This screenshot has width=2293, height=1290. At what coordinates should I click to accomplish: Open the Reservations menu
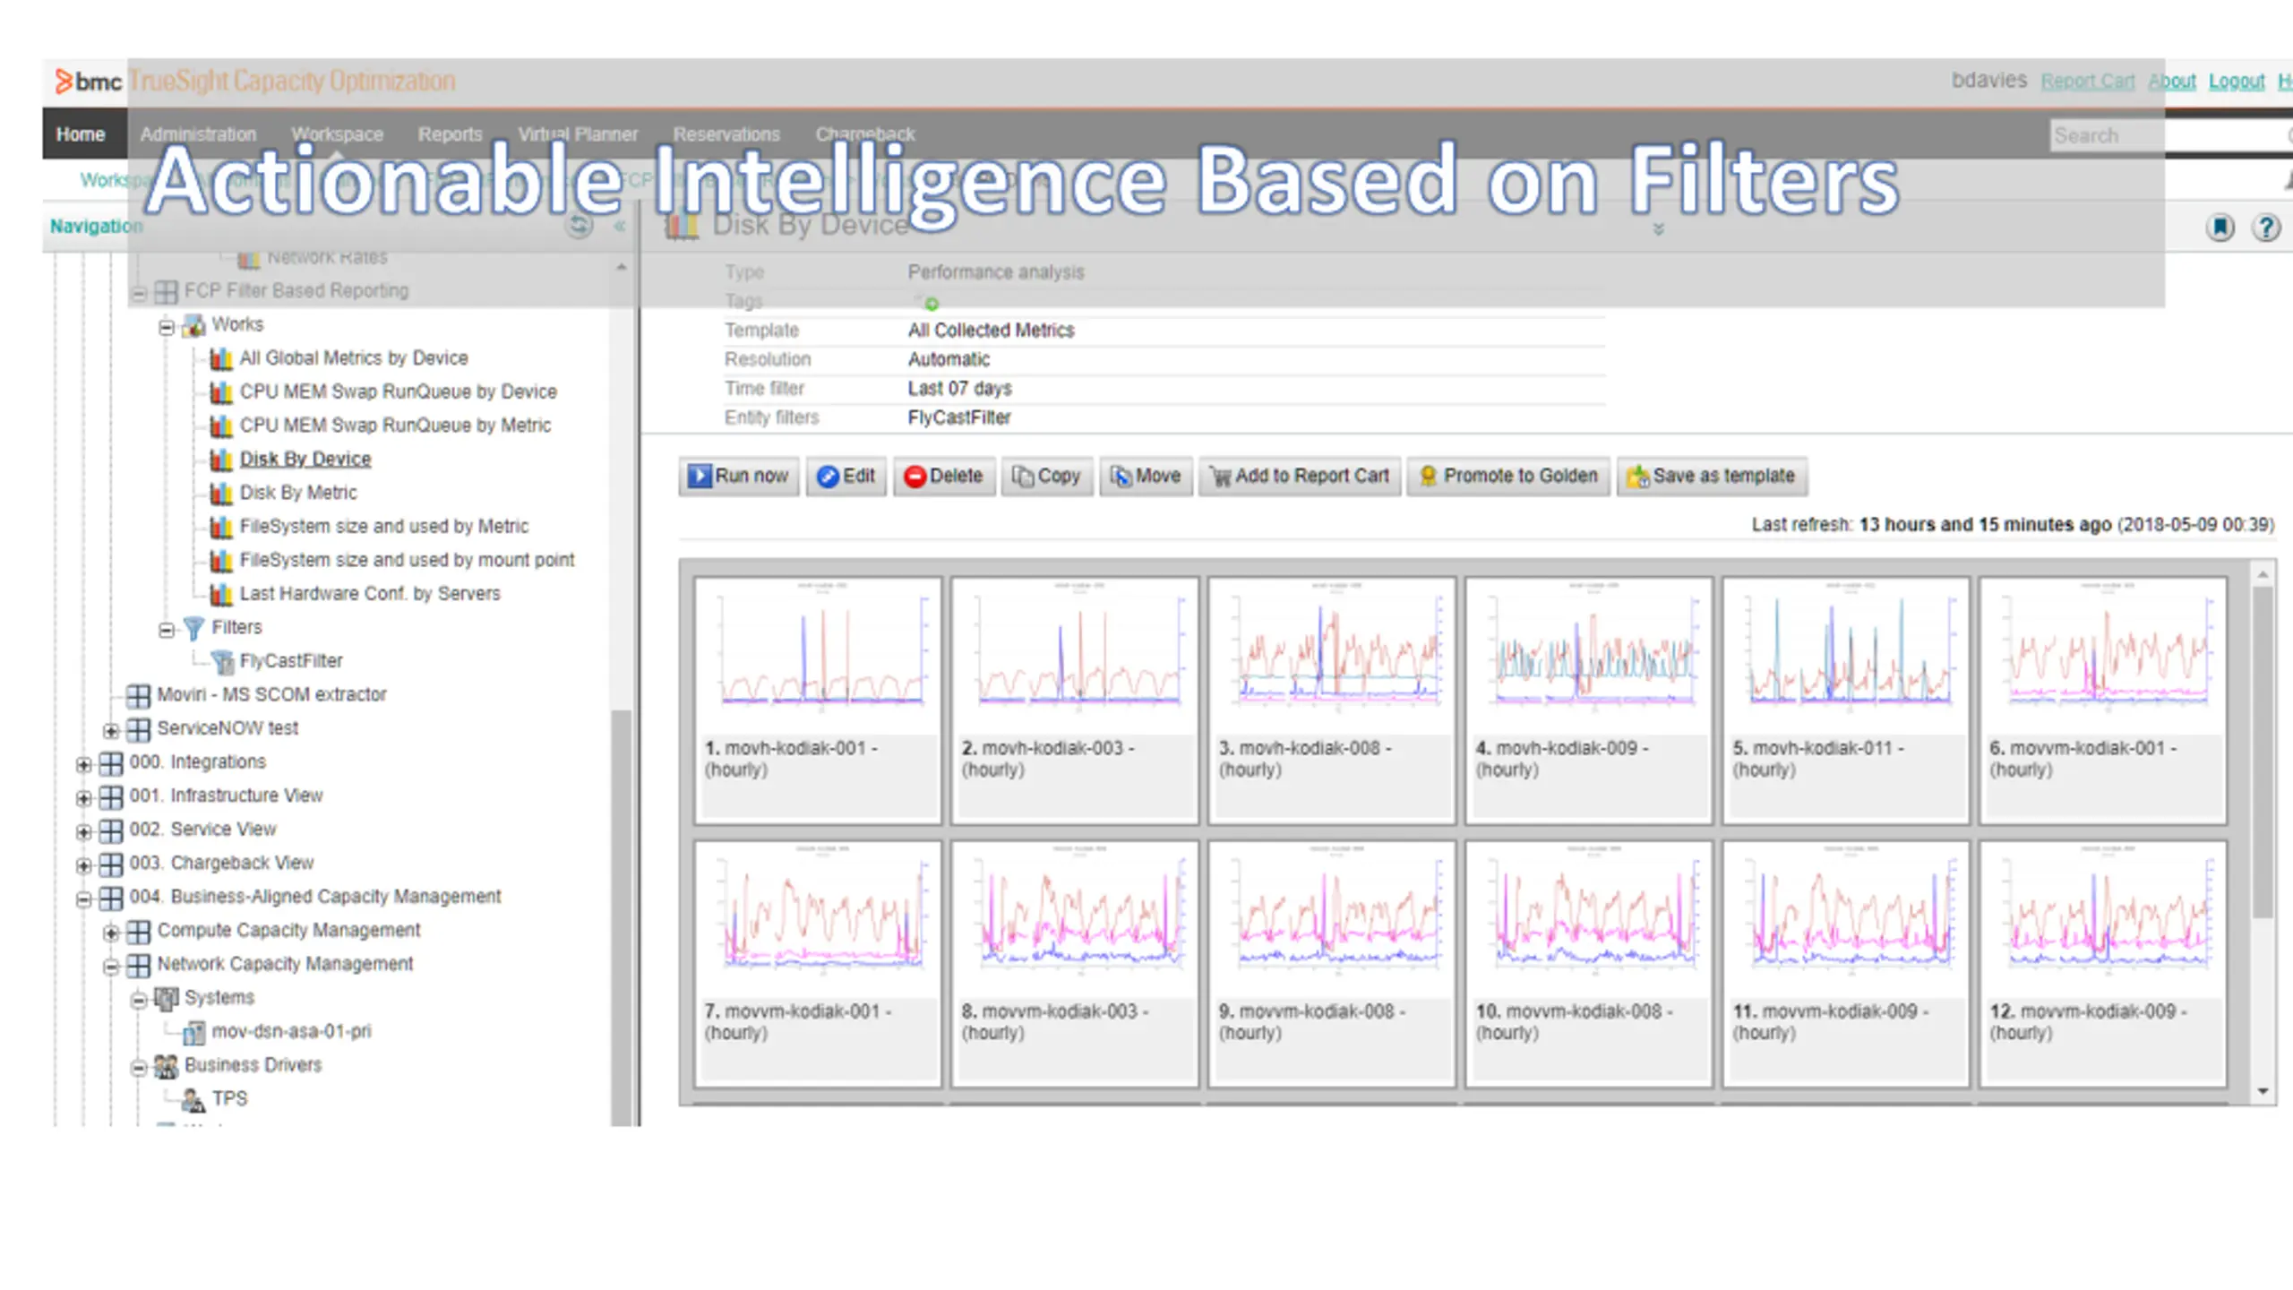[726, 134]
